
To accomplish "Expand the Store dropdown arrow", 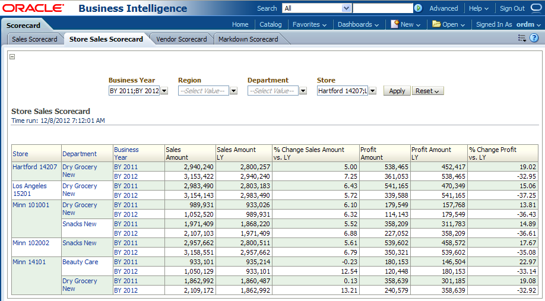I will (373, 91).
